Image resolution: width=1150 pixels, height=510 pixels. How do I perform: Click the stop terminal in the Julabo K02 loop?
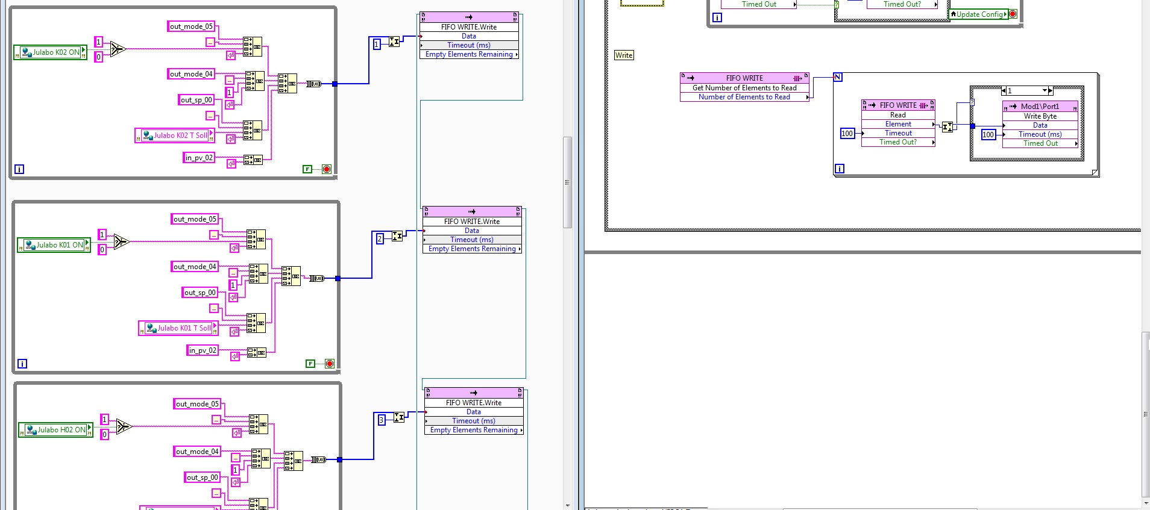click(x=327, y=169)
